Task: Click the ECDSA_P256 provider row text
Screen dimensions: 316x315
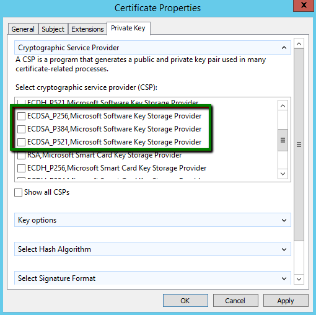Action: click(x=114, y=116)
